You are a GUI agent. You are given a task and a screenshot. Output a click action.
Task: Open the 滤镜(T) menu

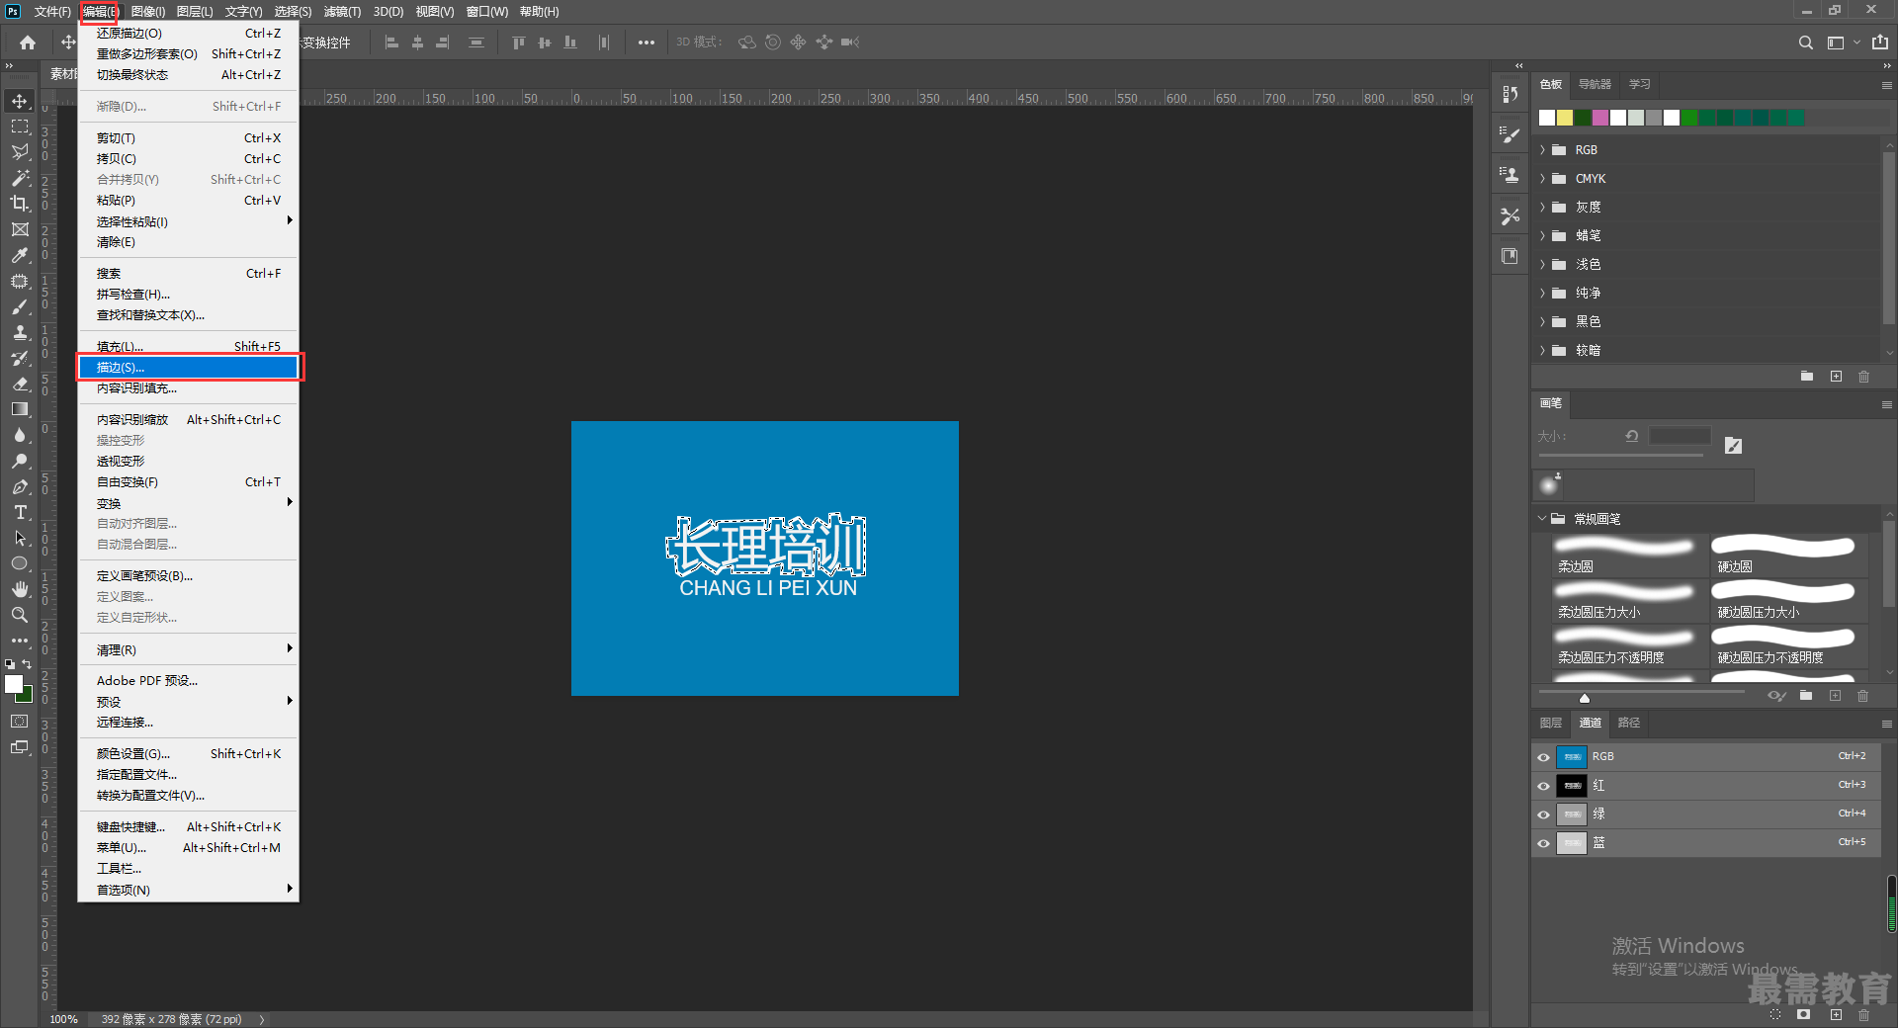tap(342, 12)
